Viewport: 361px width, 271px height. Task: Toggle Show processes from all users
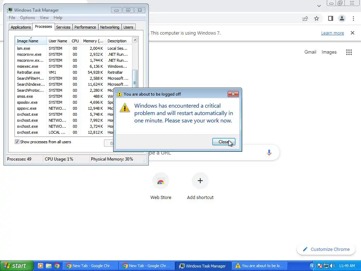tap(17, 142)
